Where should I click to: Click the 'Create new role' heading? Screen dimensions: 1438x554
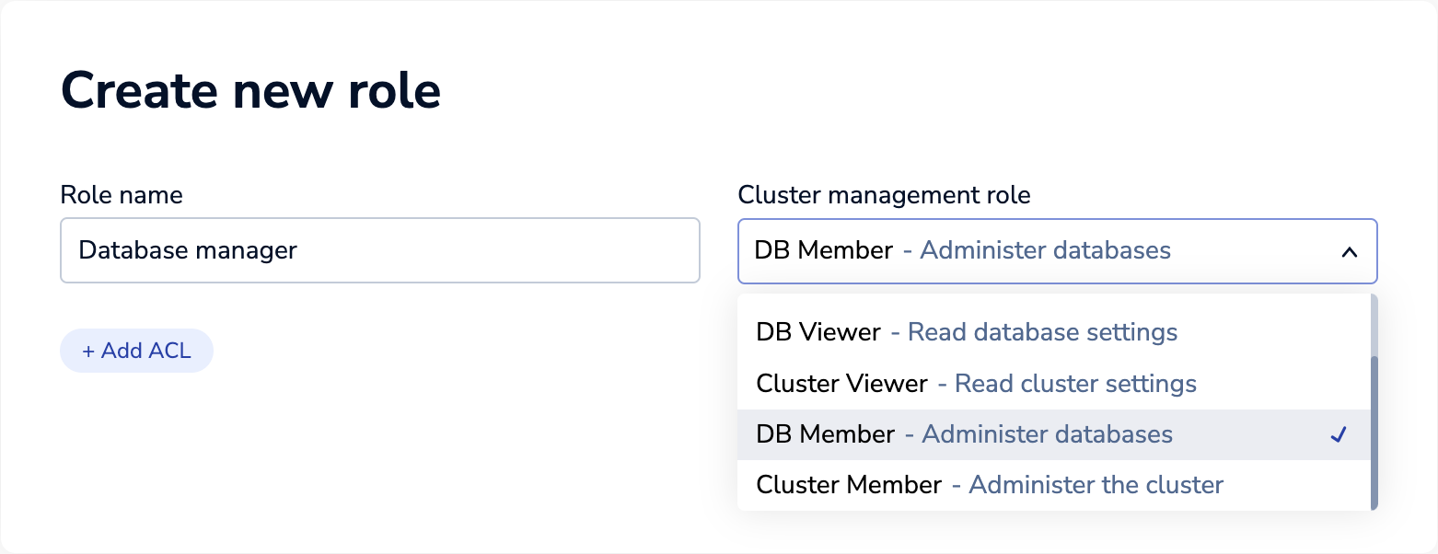point(250,91)
